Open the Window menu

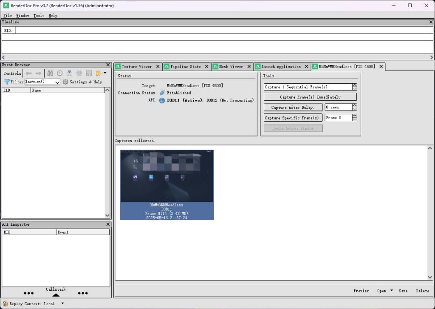pos(23,15)
